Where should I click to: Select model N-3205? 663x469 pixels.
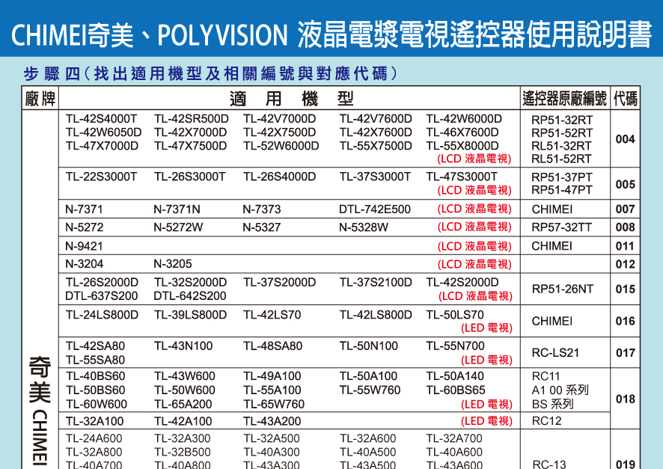pyautogui.click(x=173, y=264)
